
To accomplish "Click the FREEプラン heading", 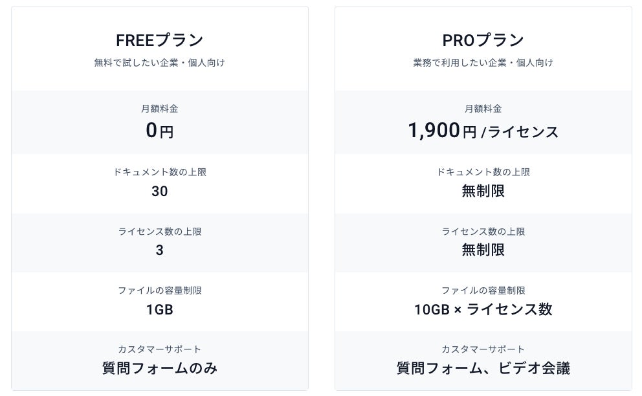I will pos(160,40).
